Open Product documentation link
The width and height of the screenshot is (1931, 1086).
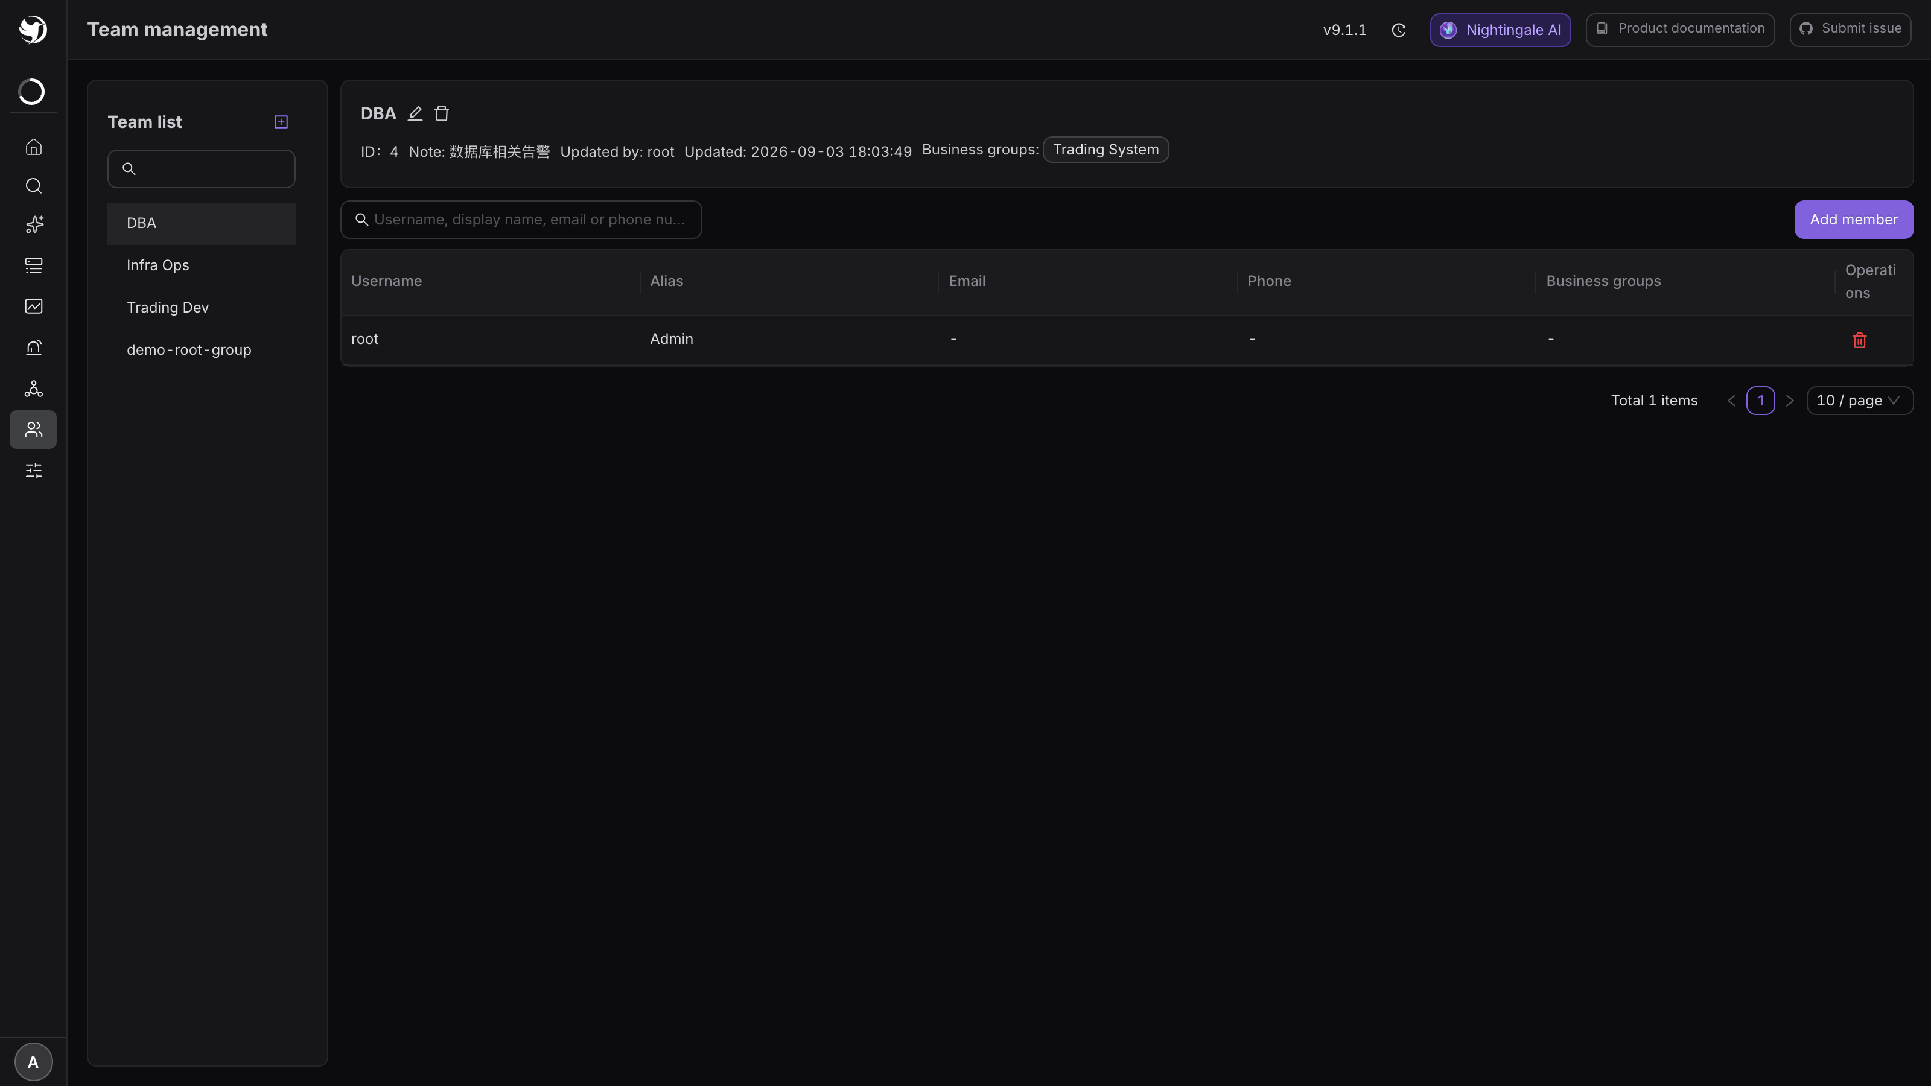tap(1680, 30)
